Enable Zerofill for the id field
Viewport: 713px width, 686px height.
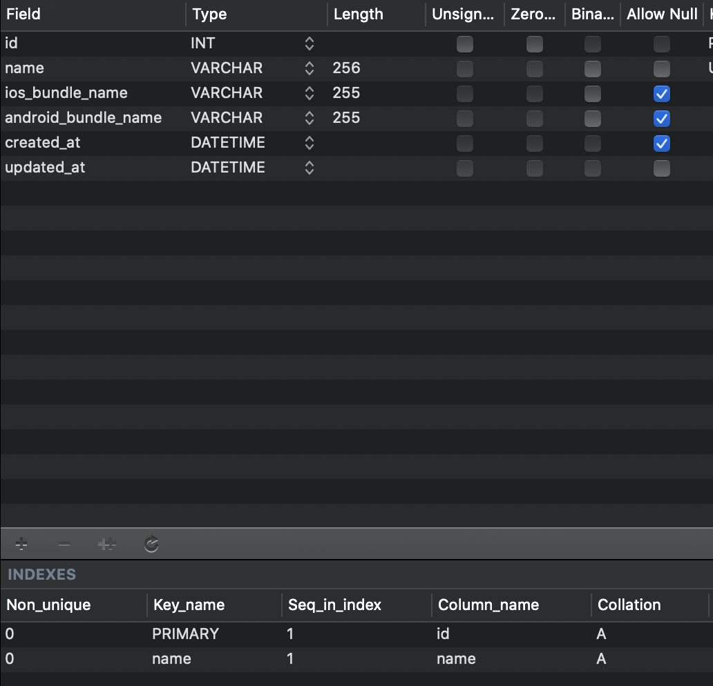click(535, 44)
